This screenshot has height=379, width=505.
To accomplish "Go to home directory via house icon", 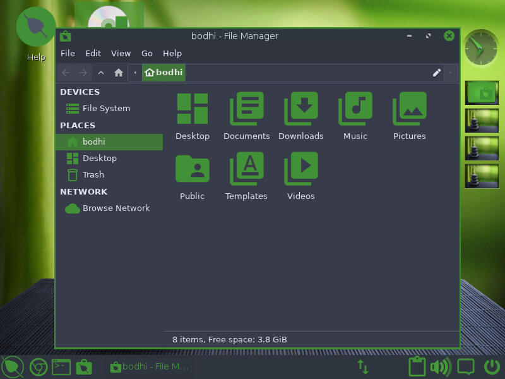I will pyautogui.click(x=118, y=73).
